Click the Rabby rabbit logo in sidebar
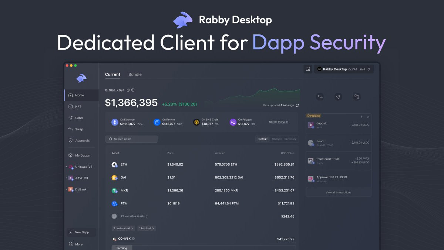 pos(81,78)
